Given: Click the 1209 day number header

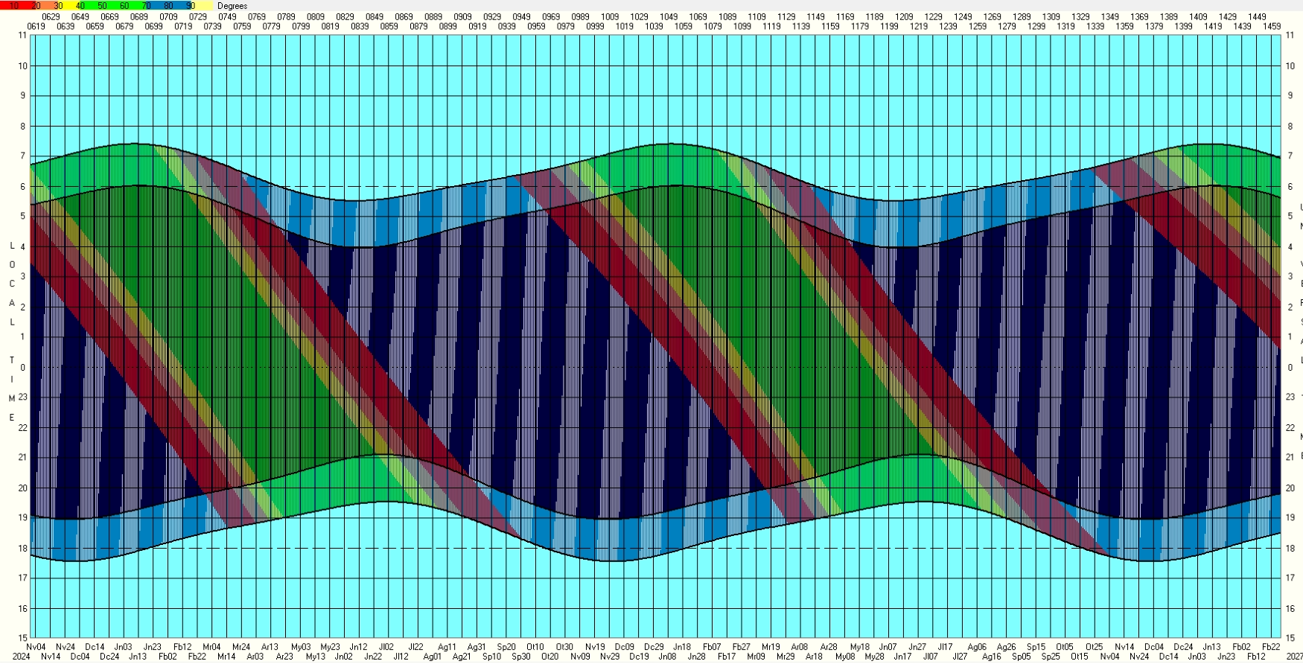Looking at the screenshot, I should coord(904,16).
